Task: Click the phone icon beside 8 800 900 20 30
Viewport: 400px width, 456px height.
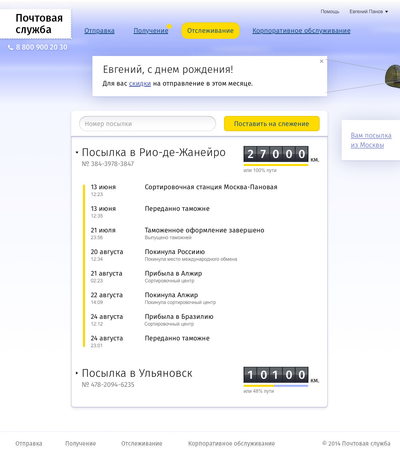Action: [10, 48]
